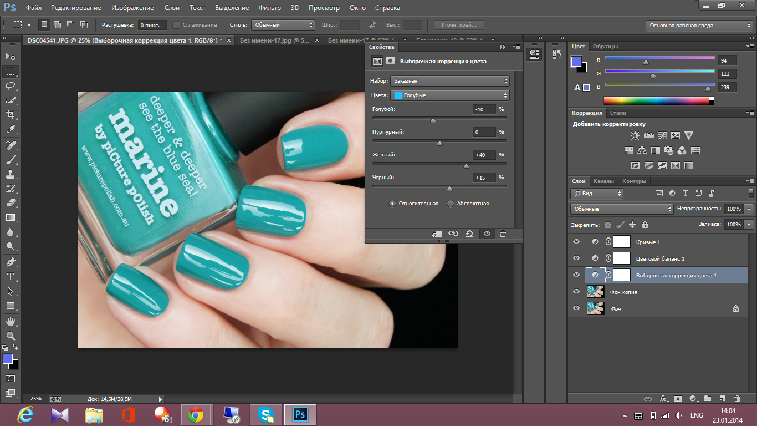The width and height of the screenshot is (757, 426).
Task: Select the Horizontal Type tool
Action: (11, 276)
